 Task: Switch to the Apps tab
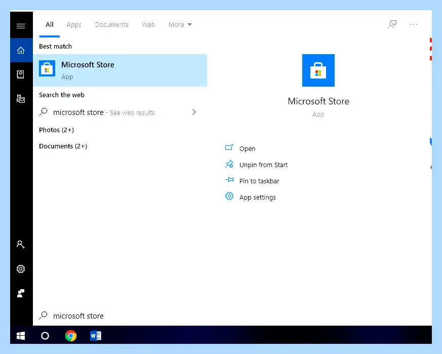(x=74, y=25)
